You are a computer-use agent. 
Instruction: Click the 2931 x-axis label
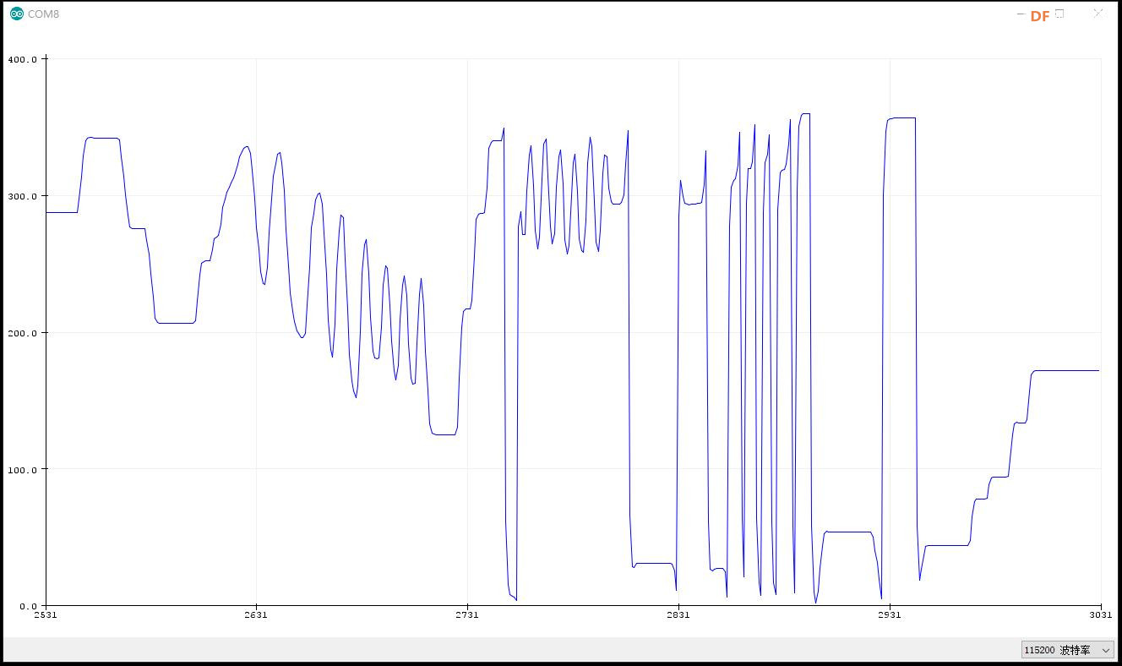coord(890,615)
